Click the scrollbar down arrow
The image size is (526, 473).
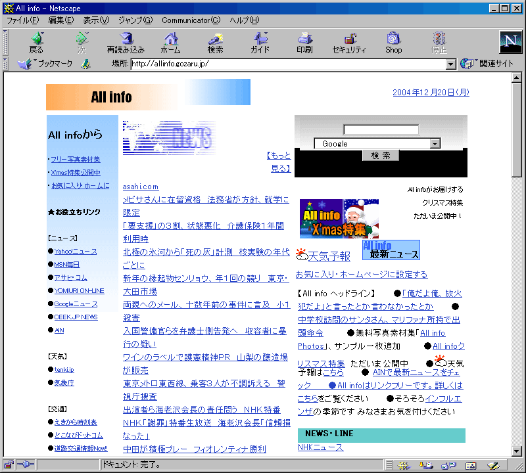click(x=517, y=451)
